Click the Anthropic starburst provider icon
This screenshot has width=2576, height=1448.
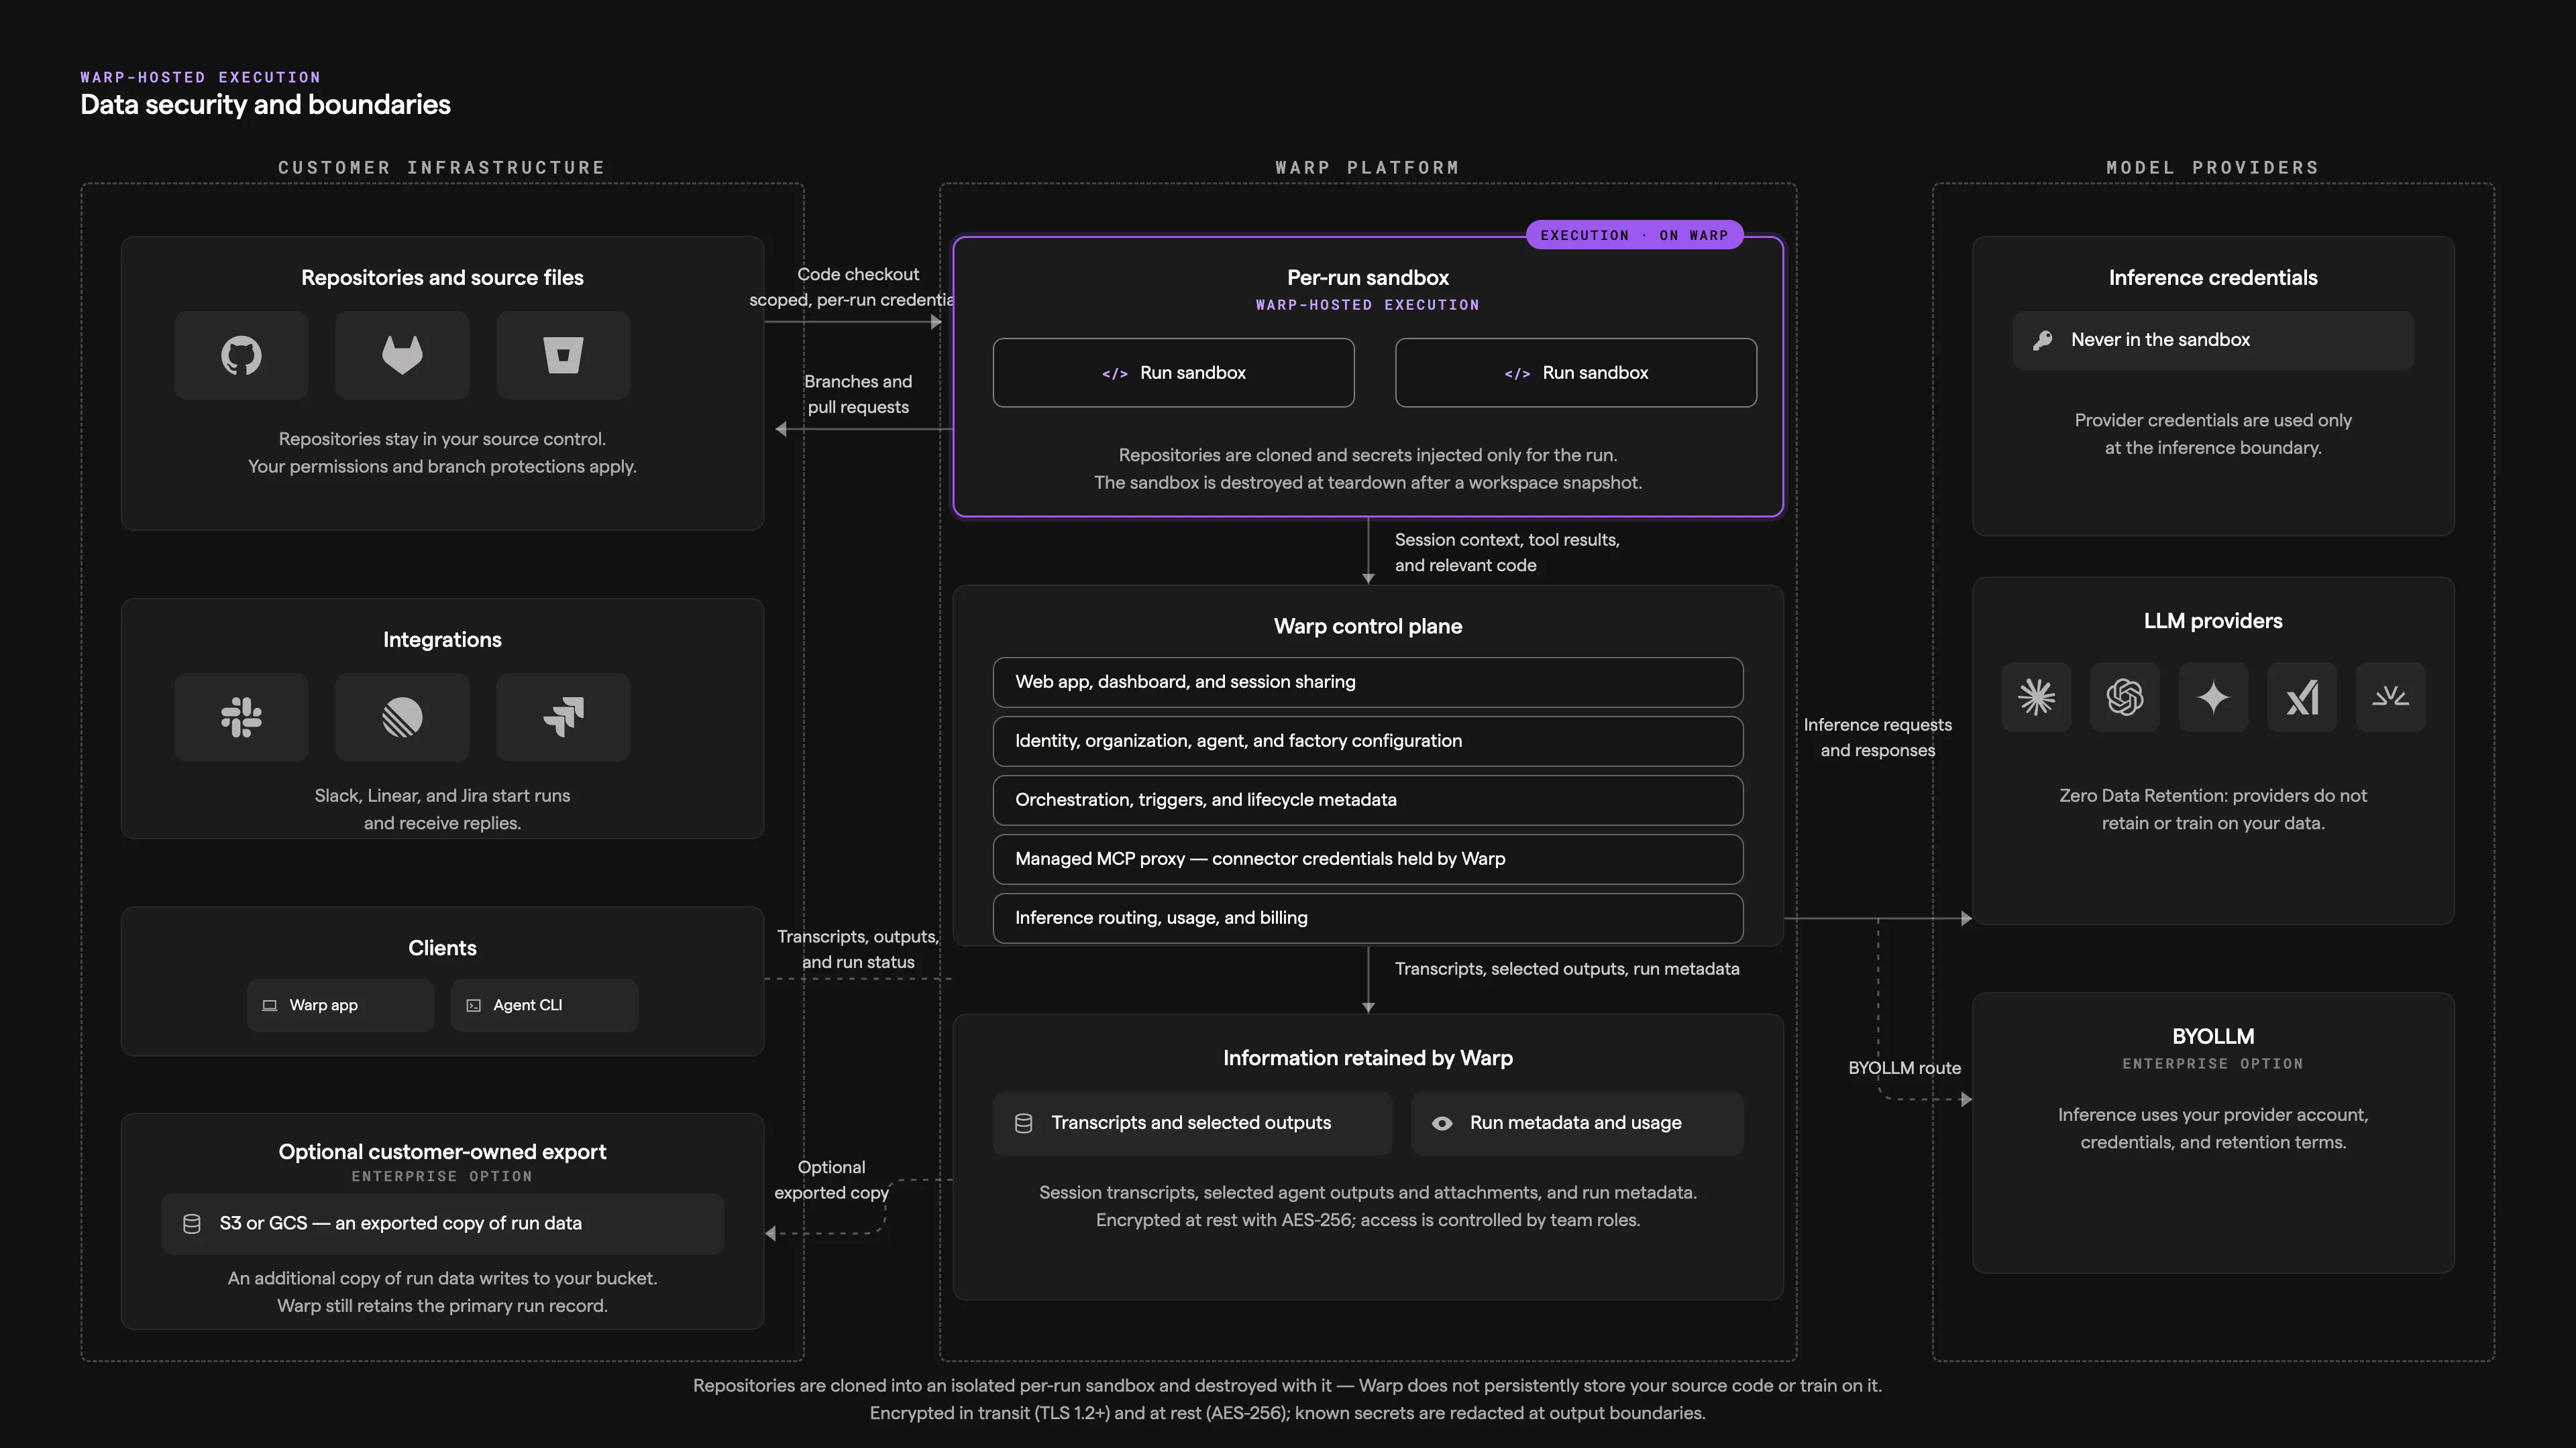pyautogui.click(x=2036, y=697)
